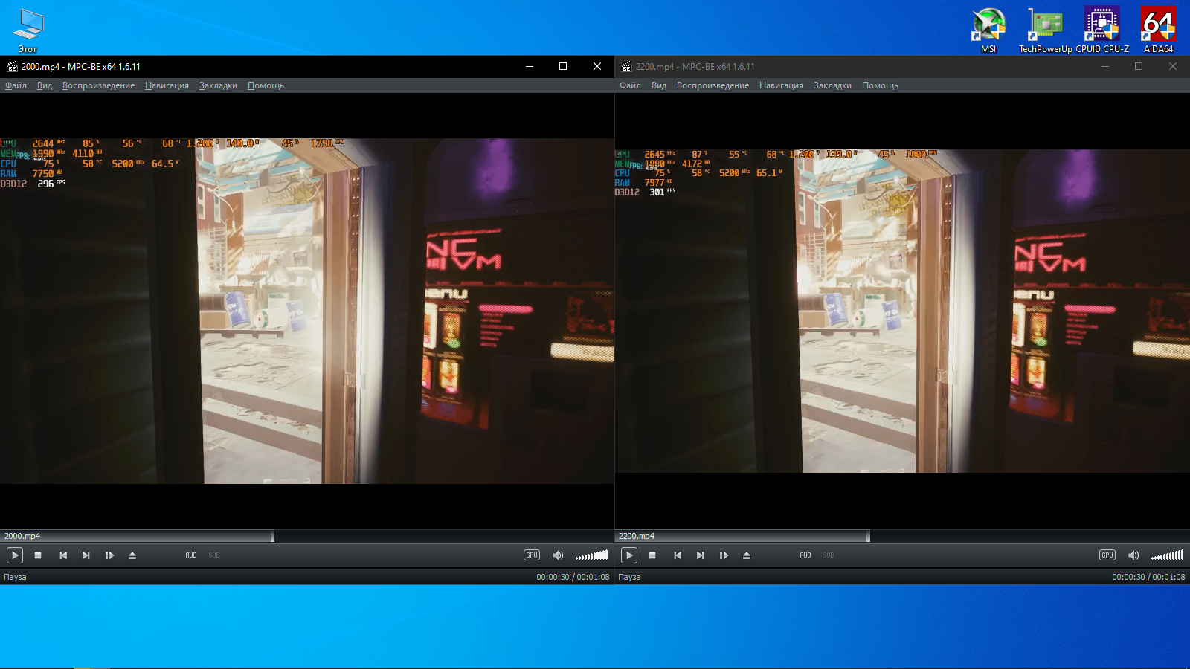Close the 2000.mp4 player window
Screen dimensions: 1190x669
pyautogui.click(x=597, y=66)
